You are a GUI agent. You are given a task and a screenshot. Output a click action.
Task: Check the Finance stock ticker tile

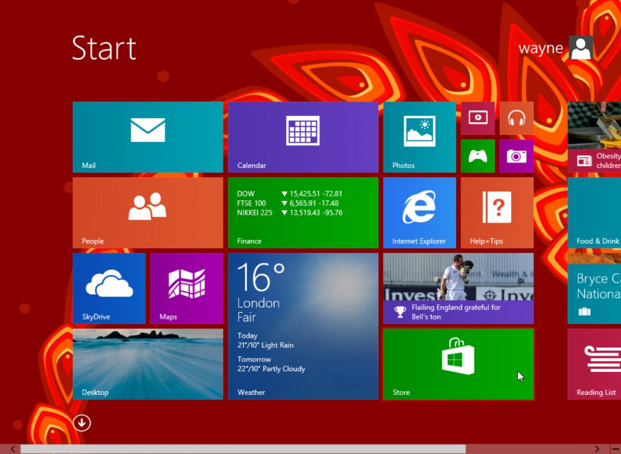click(303, 212)
